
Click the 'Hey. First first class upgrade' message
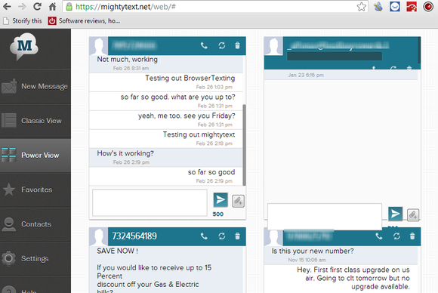tap(353, 278)
